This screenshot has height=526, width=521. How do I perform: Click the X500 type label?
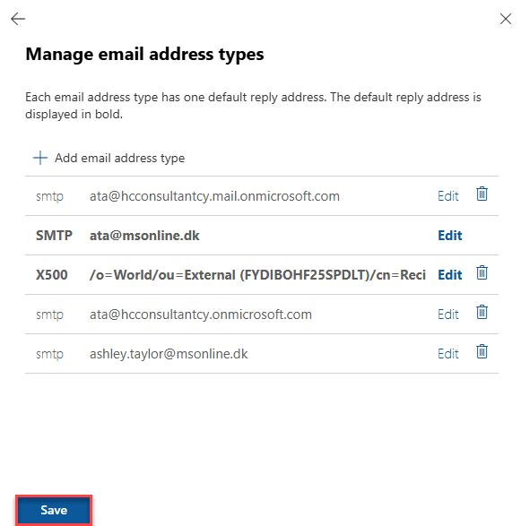click(x=52, y=275)
